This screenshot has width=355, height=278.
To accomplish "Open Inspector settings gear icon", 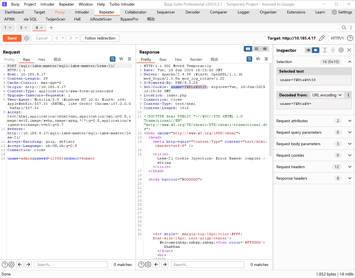I will [341, 50].
